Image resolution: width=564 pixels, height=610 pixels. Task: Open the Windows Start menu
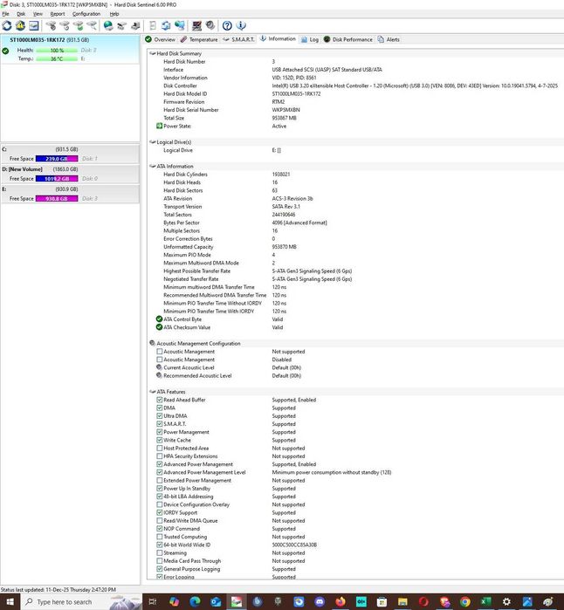(x=10, y=602)
